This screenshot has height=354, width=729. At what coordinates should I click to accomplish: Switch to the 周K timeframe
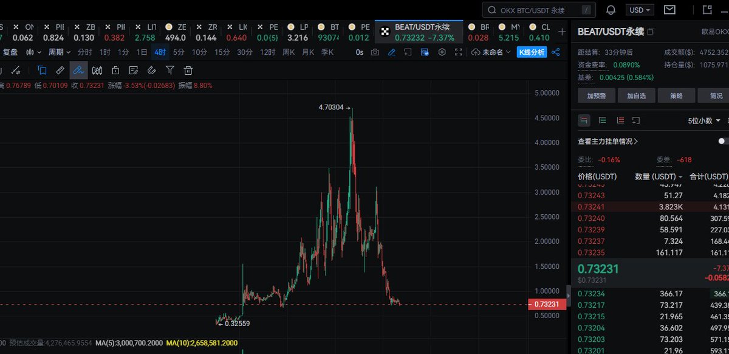point(289,52)
